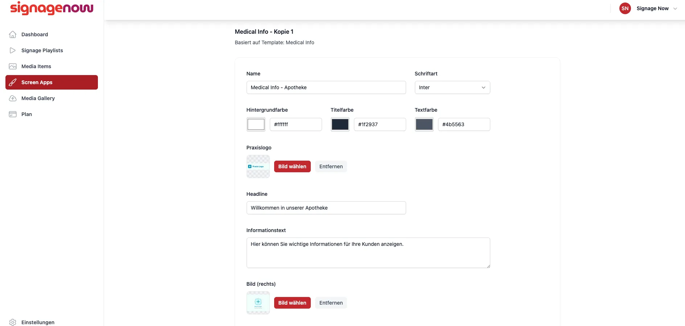Image resolution: width=685 pixels, height=326 pixels.
Task: Open the Titelfarbe dark color swatch
Action: point(340,124)
